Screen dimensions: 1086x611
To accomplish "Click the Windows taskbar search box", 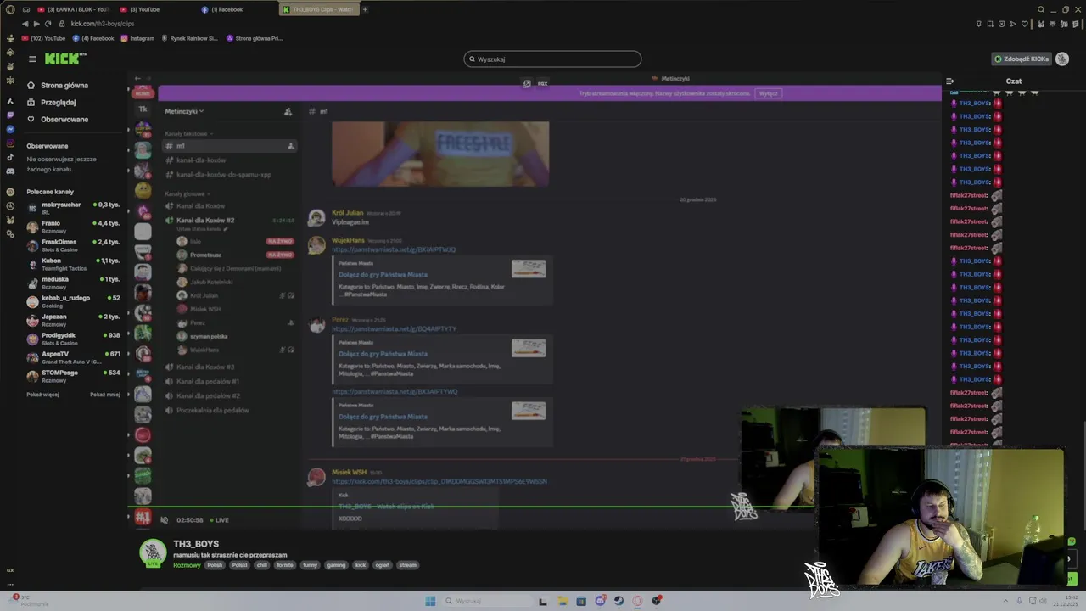I will (485, 601).
